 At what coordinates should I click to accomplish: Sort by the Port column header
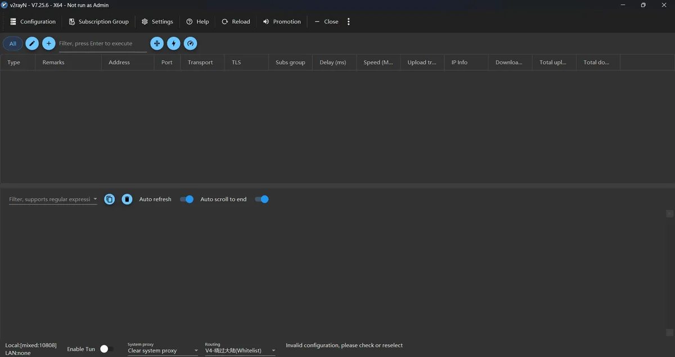click(x=167, y=62)
